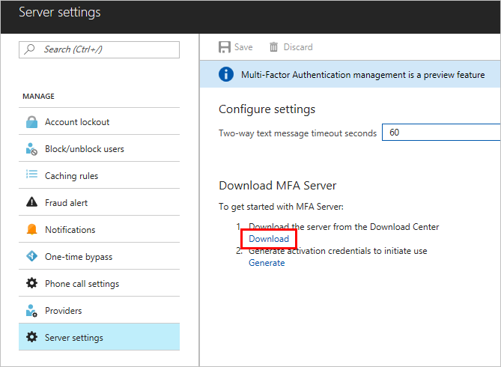Click the Fraud alert warning triangle icon
This screenshot has height=367, width=501.
tap(31, 203)
